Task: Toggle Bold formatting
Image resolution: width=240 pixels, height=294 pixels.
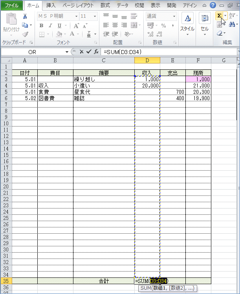Action: click(x=42, y=26)
